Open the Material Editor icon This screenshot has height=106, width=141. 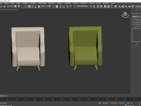(115, 6)
